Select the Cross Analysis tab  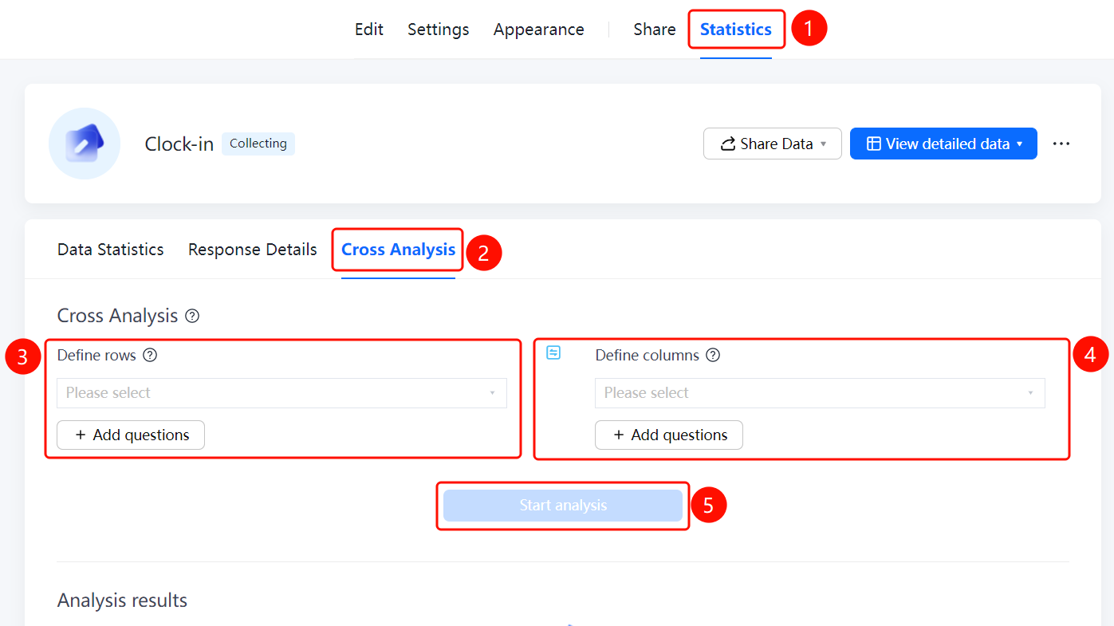(x=399, y=250)
